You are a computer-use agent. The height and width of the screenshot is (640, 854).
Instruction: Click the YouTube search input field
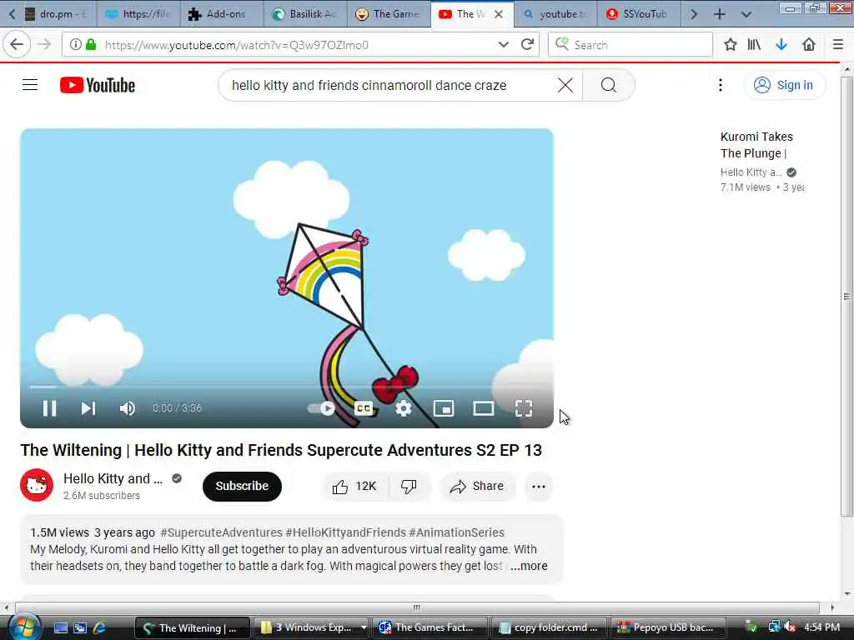pyautogui.click(x=389, y=85)
